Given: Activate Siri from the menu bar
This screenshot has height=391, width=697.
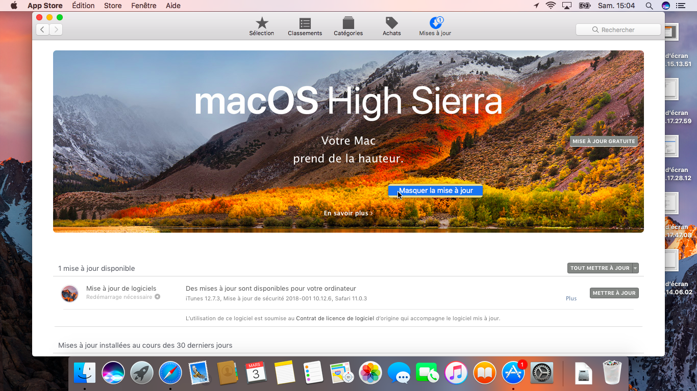Looking at the screenshot, I should (x=666, y=6).
